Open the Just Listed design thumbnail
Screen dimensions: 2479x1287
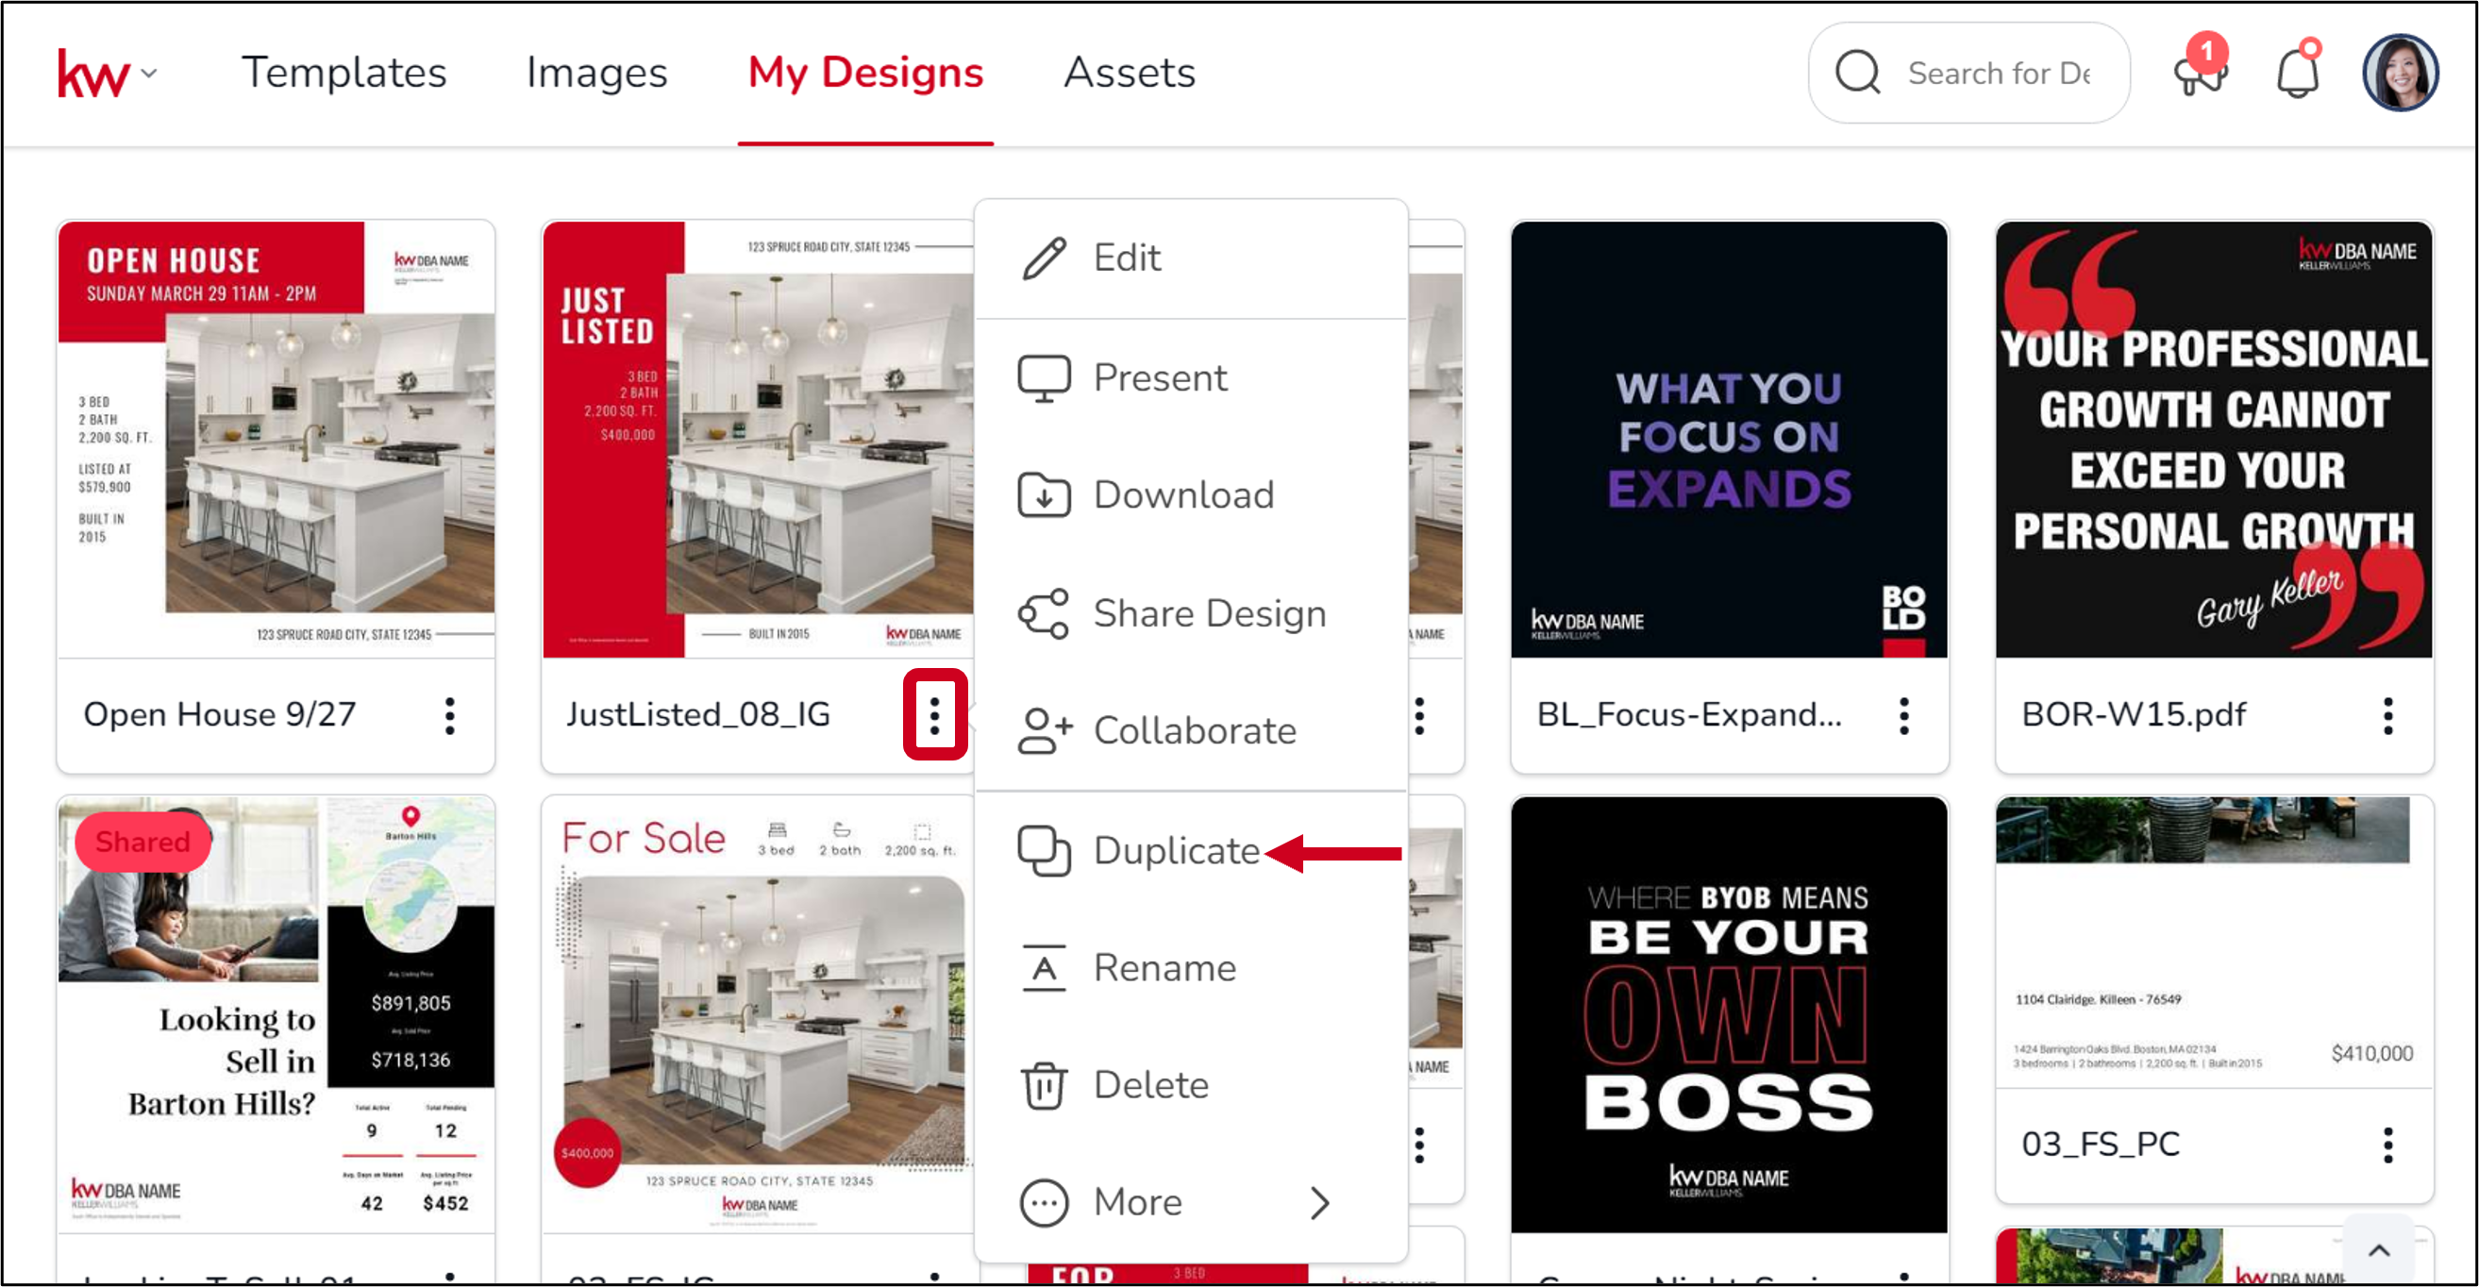(x=759, y=440)
